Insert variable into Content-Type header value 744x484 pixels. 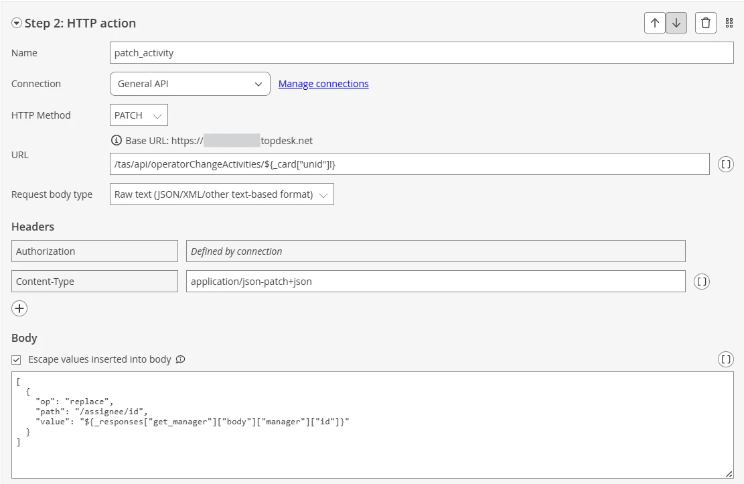702,282
